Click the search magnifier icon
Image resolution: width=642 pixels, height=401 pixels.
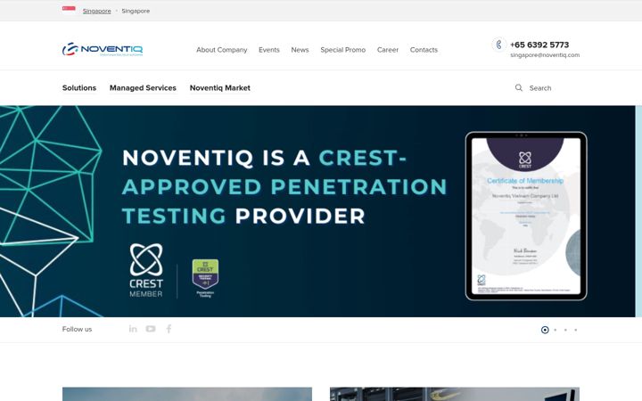pyautogui.click(x=519, y=87)
